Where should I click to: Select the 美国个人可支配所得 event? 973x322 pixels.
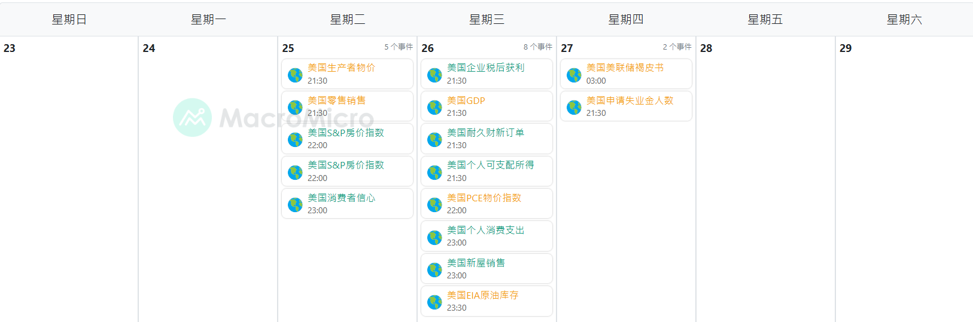pos(490,165)
